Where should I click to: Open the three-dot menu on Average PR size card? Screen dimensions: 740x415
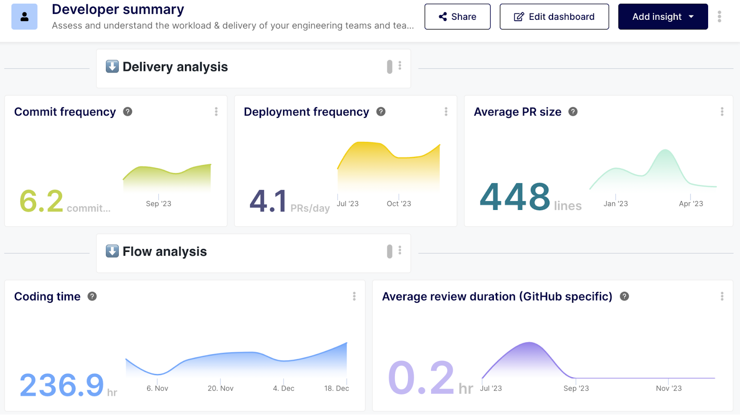pos(722,112)
